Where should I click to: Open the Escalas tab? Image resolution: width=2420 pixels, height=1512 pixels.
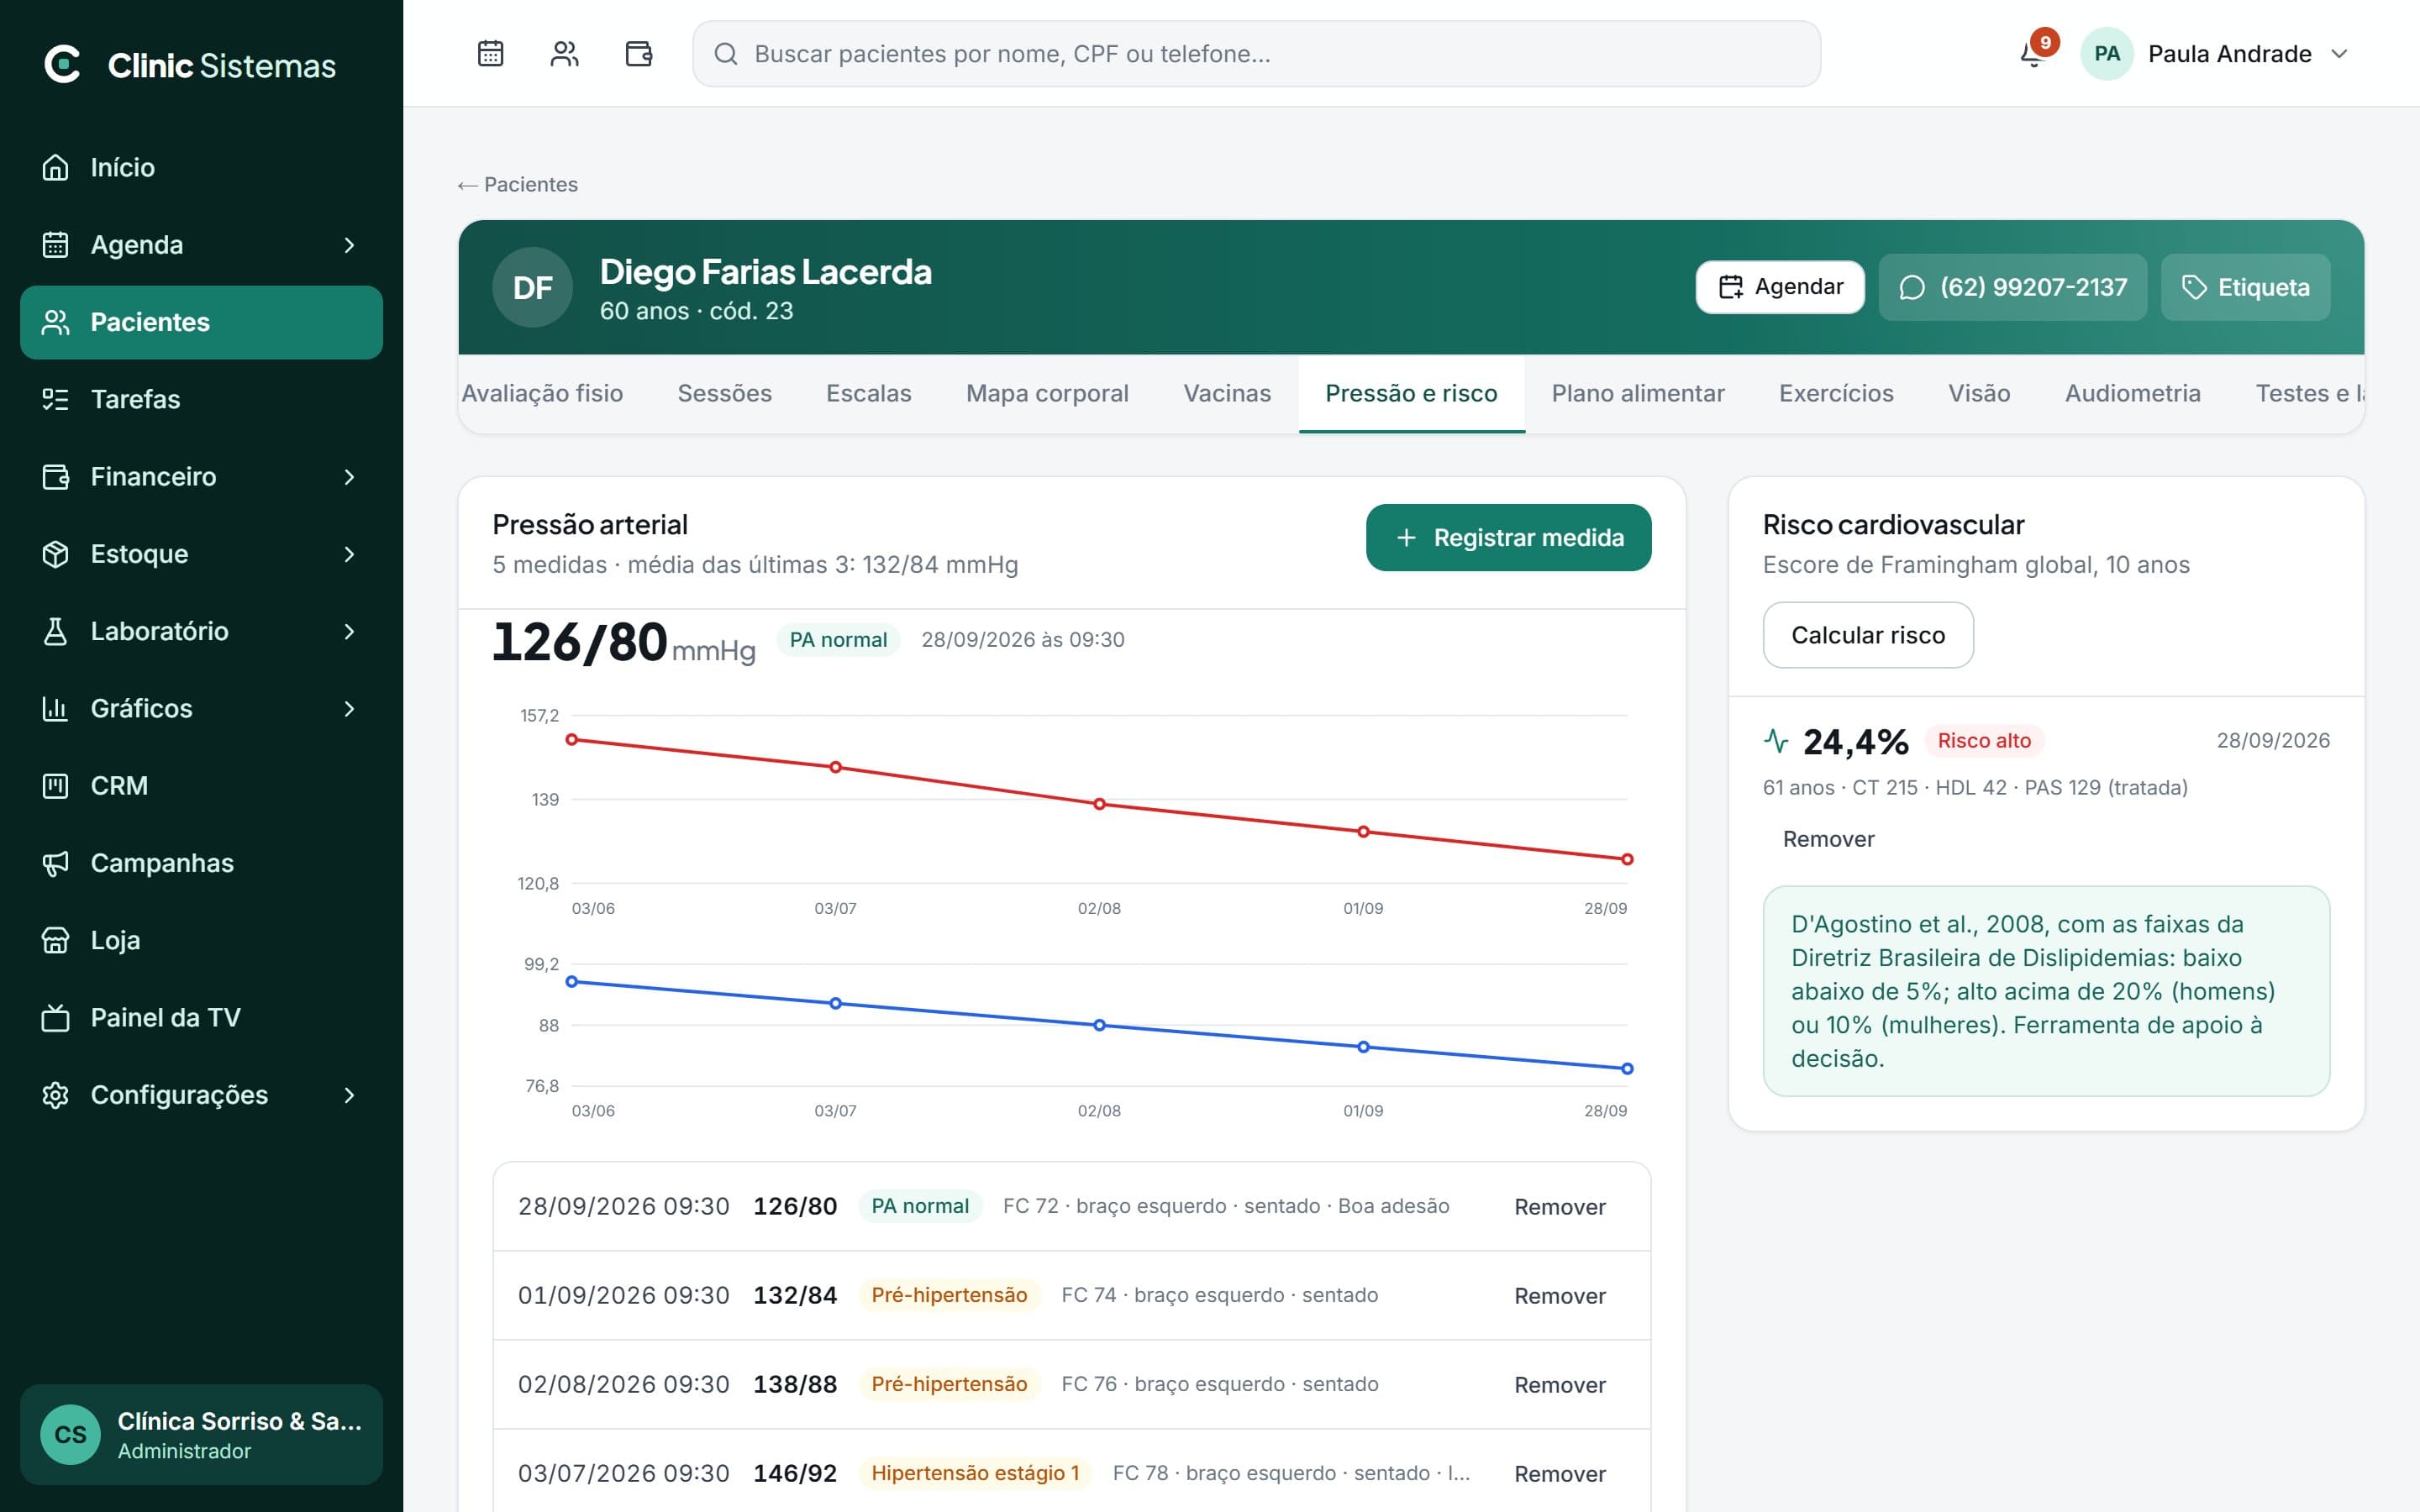pos(868,393)
